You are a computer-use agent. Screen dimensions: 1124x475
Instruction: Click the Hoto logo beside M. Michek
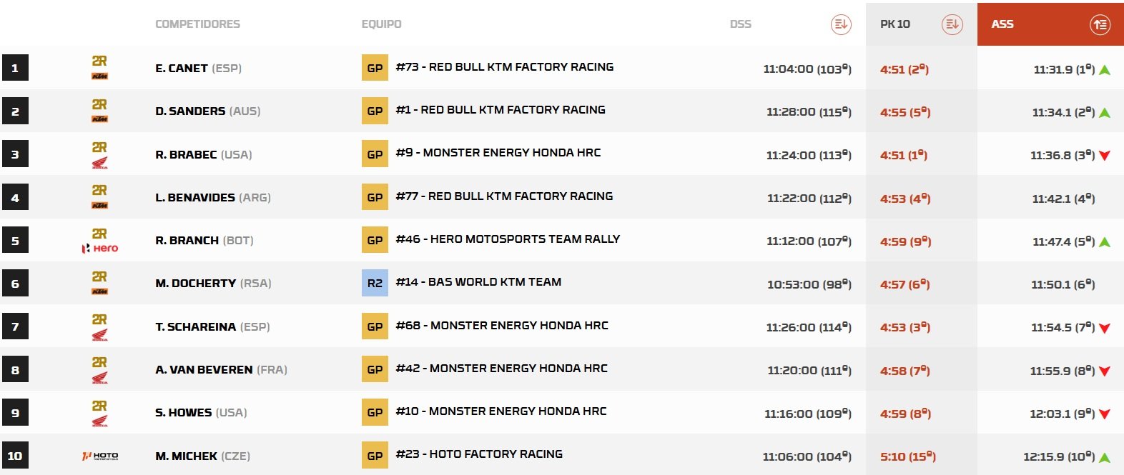pos(100,456)
